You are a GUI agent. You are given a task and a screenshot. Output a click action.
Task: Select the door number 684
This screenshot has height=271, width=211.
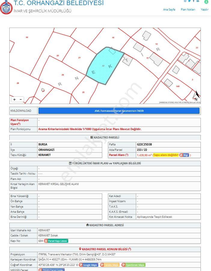41,241
